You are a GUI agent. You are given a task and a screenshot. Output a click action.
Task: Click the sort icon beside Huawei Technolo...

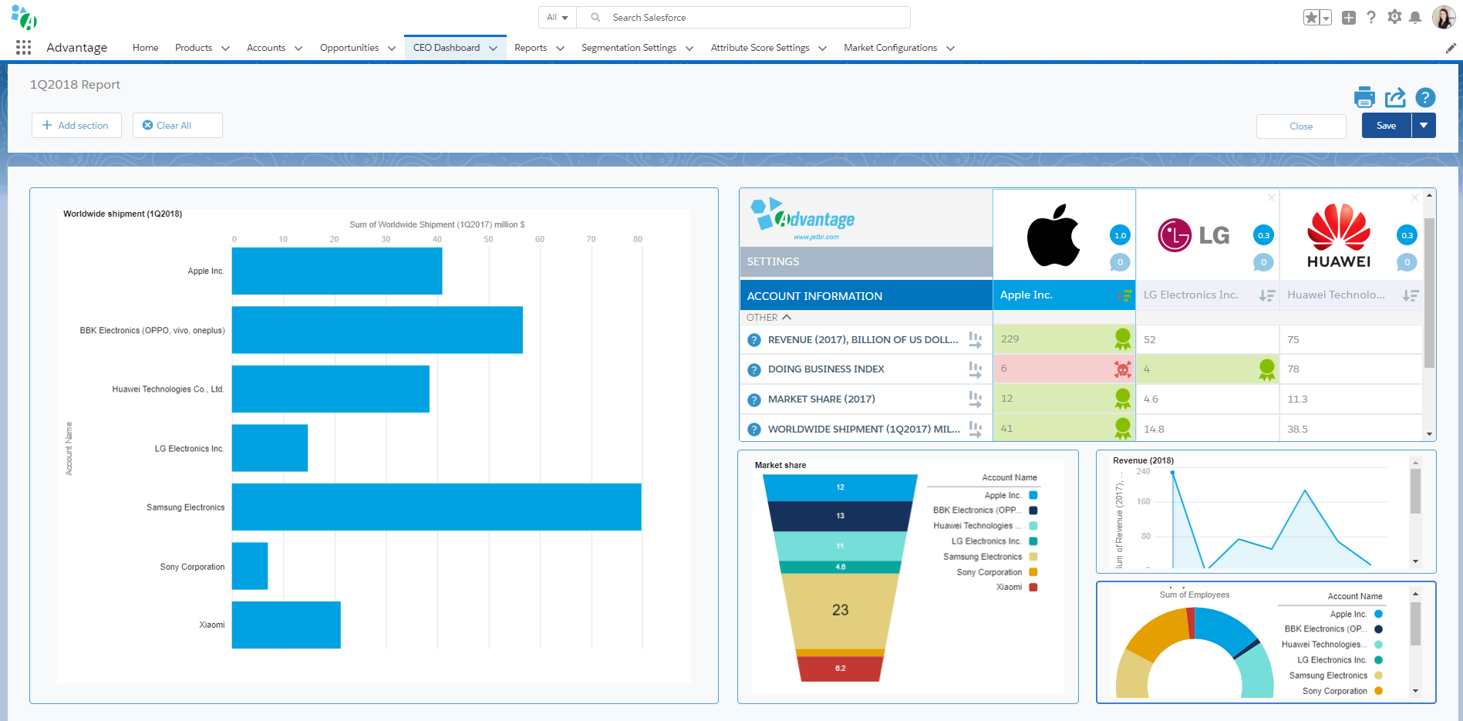tap(1411, 295)
